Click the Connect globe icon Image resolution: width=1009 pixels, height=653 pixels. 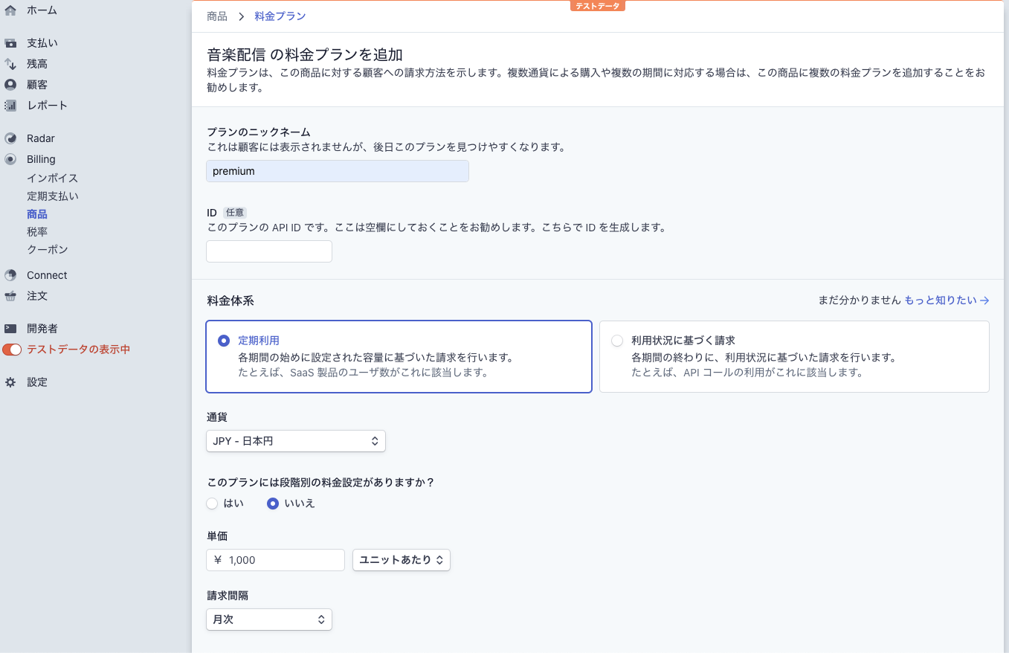pos(10,275)
